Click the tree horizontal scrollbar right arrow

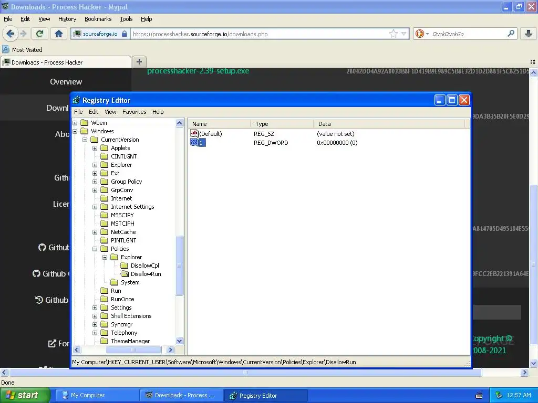171,350
